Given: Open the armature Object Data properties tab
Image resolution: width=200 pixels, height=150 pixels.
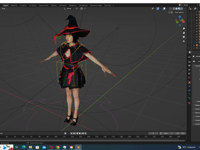Looking at the screenshot, I should click(x=189, y=94).
